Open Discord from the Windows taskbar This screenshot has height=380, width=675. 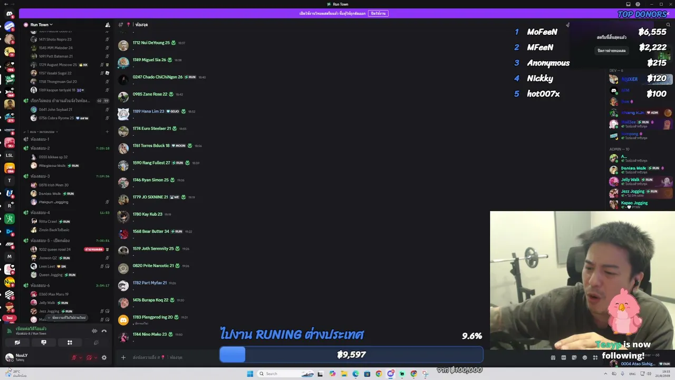click(x=390, y=374)
